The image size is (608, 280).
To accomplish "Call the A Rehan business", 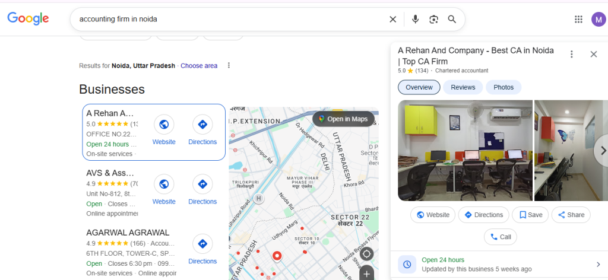I will click(x=500, y=237).
